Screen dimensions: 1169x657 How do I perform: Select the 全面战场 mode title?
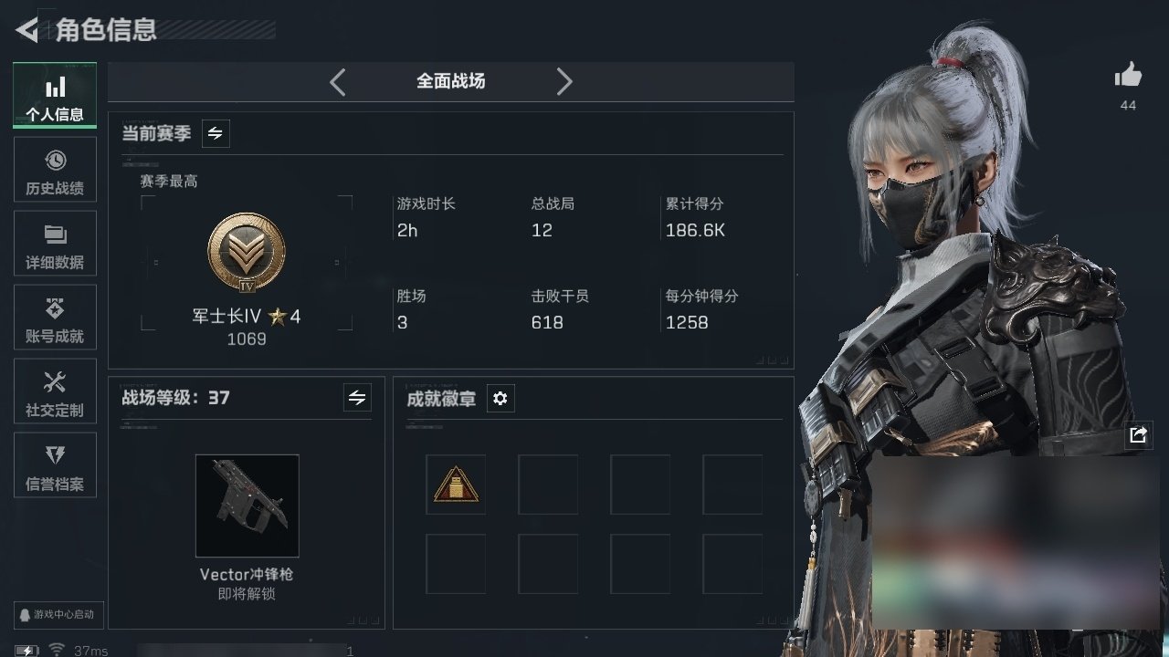tap(451, 81)
